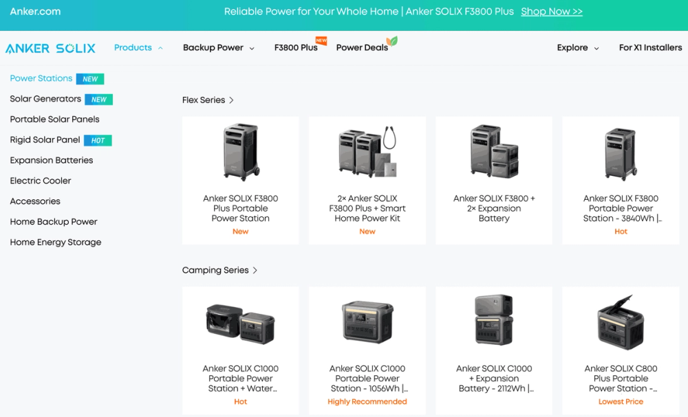Click the NEW badge beside Power Stations

(90, 79)
